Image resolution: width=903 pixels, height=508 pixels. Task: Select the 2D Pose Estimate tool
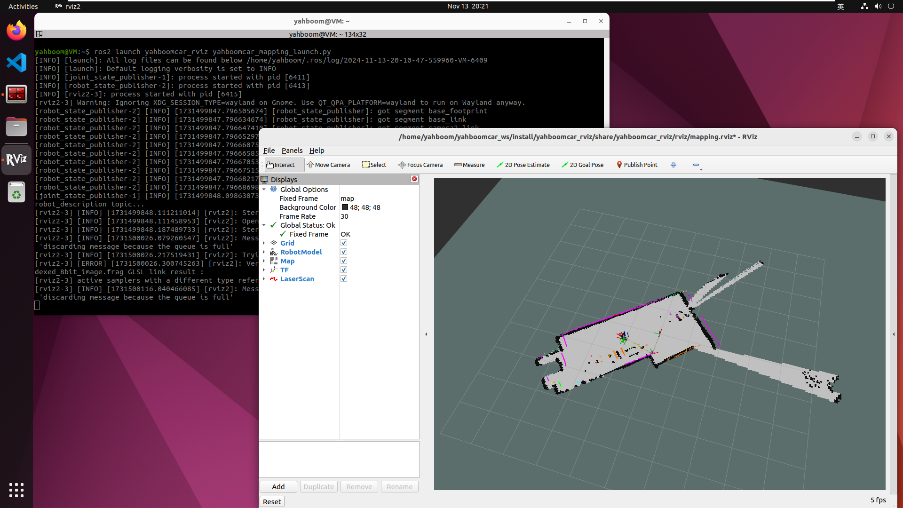pyautogui.click(x=523, y=165)
